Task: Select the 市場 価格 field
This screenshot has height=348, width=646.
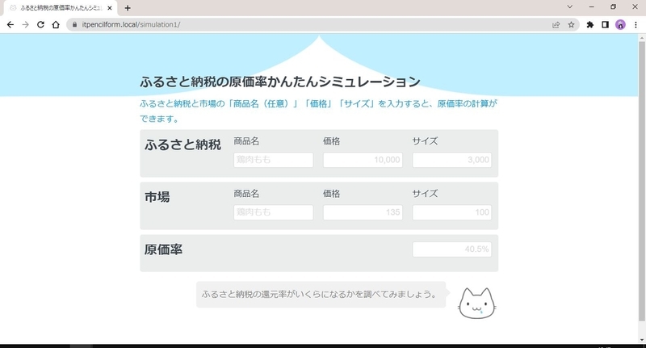Action: [363, 212]
